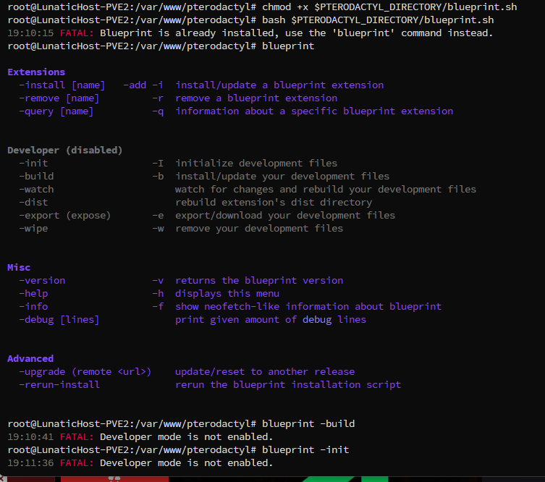Click 'FATAL:' on the 19:10:15 line
Screen dimensions: 545x482
tap(77, 33)
